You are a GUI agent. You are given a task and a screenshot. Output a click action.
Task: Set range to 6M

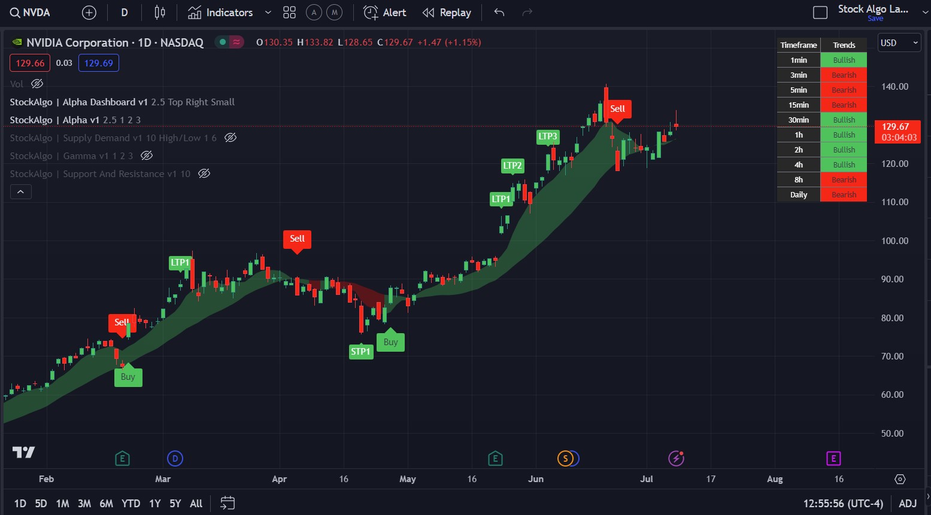tap(106, 504)
